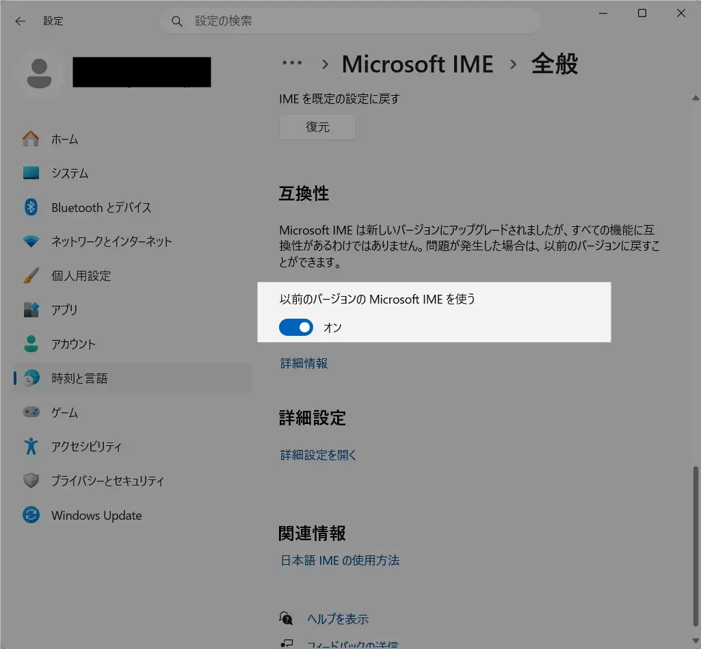701x649 pixels.
Task: Open アクセシビリティ settings
Action: pyautogui.click(x=133, y=447)
